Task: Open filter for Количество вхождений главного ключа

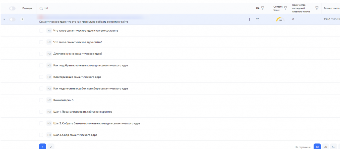Action: point(317,8)
